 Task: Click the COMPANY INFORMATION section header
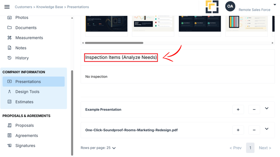[24, 72]
